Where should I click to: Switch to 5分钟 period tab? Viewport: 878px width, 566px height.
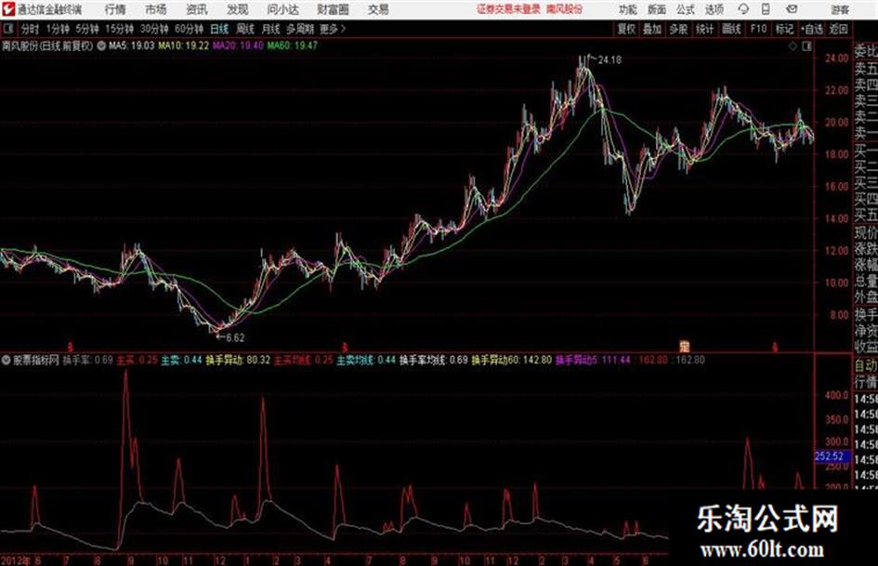pos(87,29)
